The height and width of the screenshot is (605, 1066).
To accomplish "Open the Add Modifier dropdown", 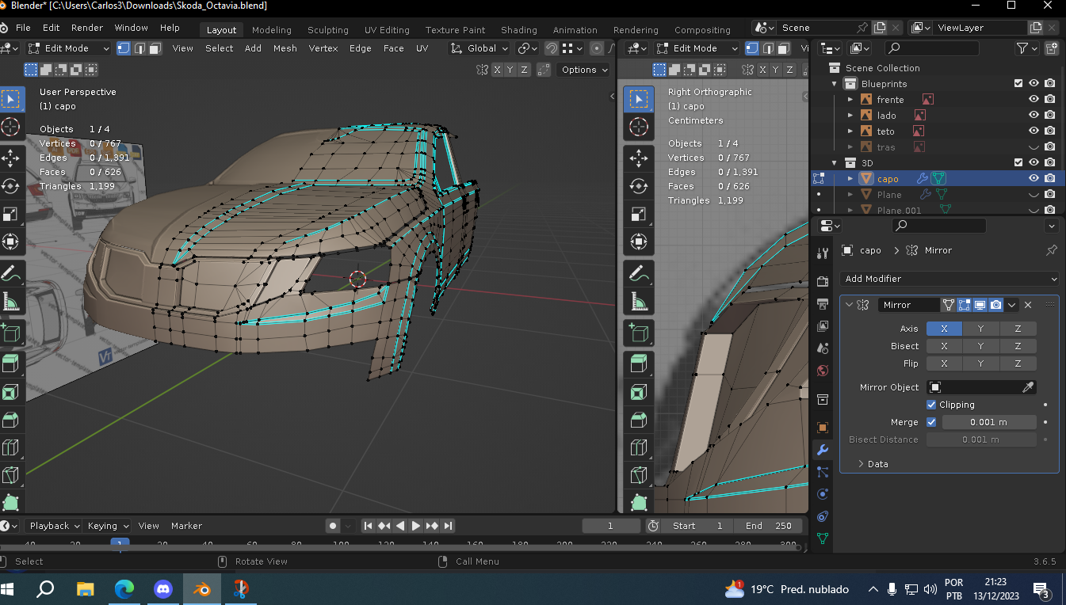I will tap(949, 279).
